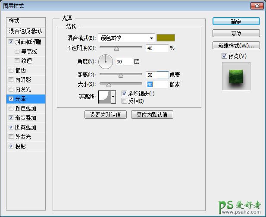Select 混合选项:默认 in styles list
Image resolution: width=266 pixels, height=217 pixels.
[26, 31]
